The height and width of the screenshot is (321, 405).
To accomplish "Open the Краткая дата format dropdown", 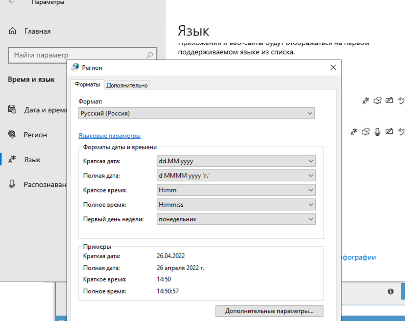I will pyautogui.click(x=236, y=161).
